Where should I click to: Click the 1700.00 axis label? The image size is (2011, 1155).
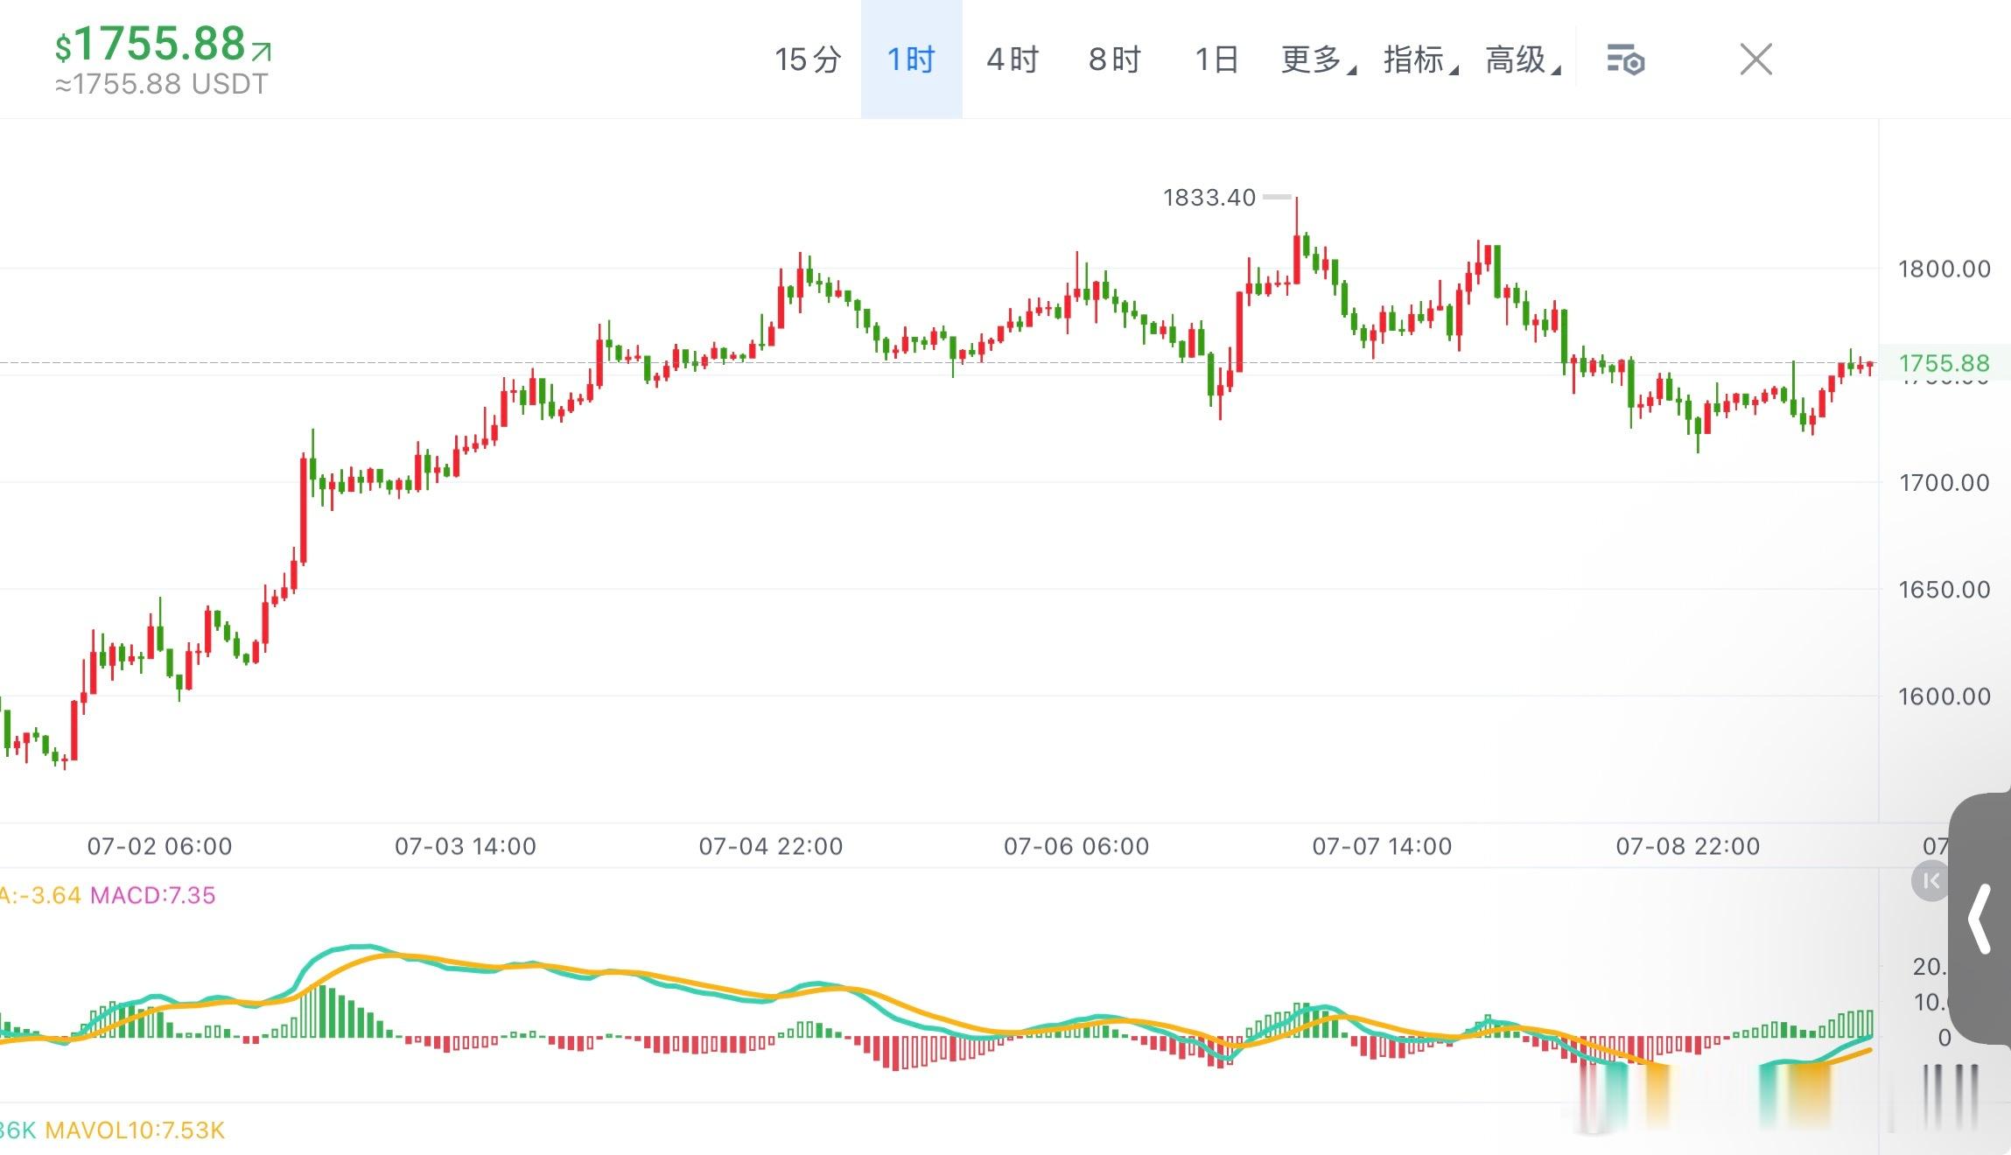[x=1944, y=482]
